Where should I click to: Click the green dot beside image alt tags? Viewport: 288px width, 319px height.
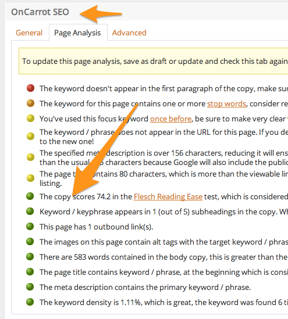coord(30,242)
